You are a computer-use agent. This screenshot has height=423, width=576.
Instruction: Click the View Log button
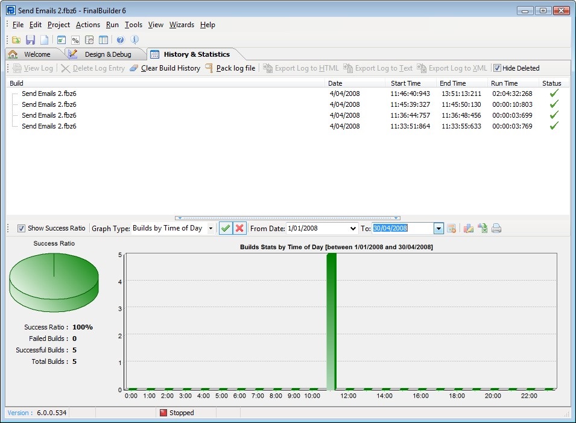[33, 68]
